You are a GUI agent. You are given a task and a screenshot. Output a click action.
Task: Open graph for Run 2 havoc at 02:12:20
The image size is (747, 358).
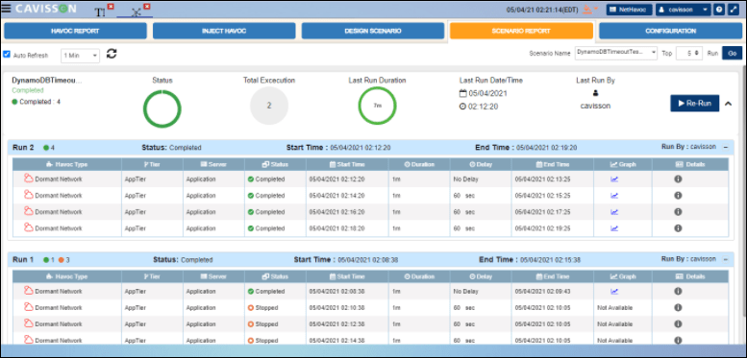[x=614, y=179]
